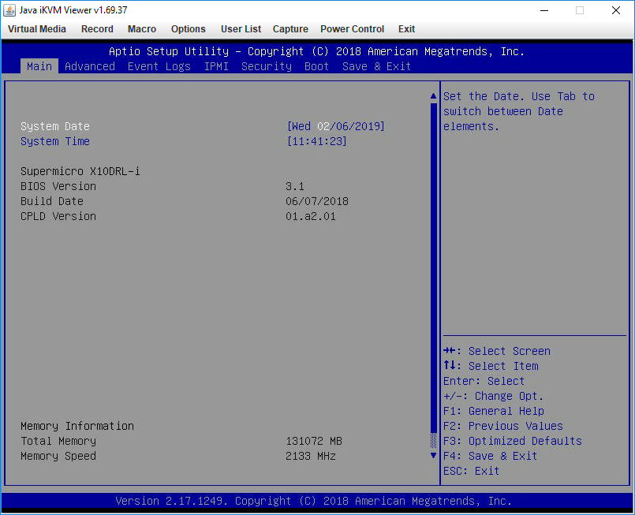
Task: Open the Virtual Media menu
Action: tap(37, 29)
